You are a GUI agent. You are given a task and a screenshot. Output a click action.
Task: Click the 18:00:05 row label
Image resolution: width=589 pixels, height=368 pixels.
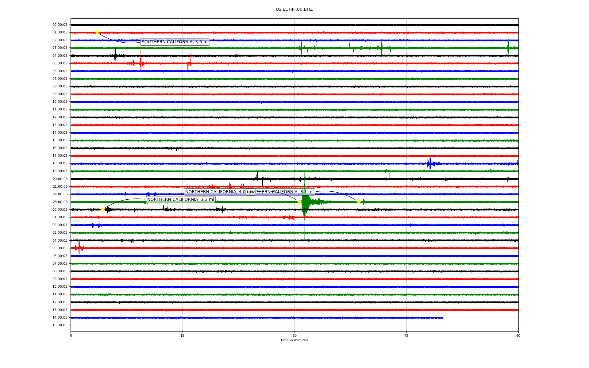pos(60,163)
